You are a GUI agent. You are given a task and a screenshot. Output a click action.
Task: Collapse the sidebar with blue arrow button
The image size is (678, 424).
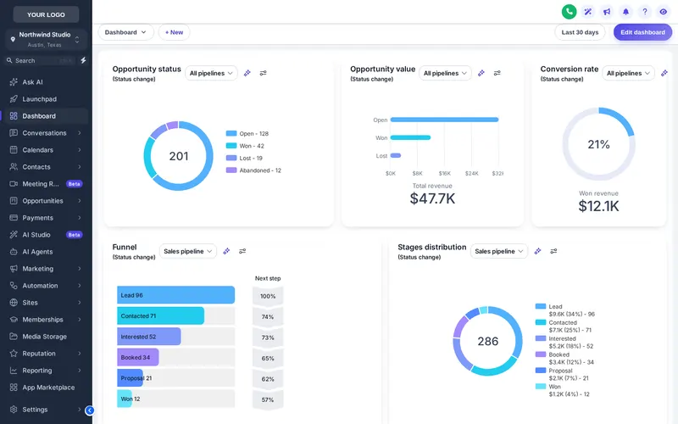90,410
